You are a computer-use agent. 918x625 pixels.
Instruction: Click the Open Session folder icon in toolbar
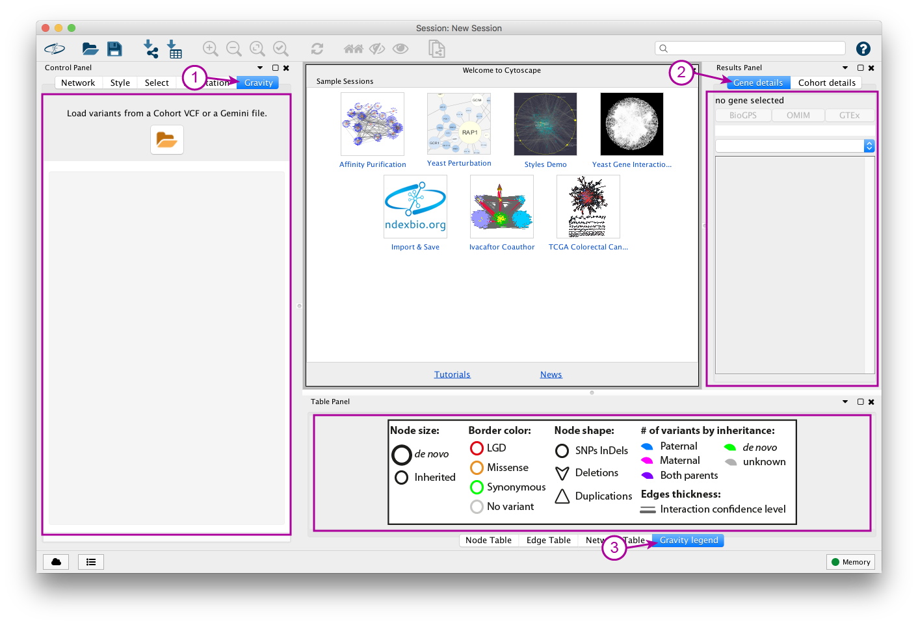point(90,49)
